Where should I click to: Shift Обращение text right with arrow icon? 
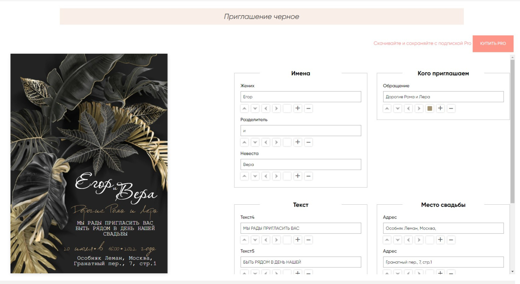tap(419, 108)
